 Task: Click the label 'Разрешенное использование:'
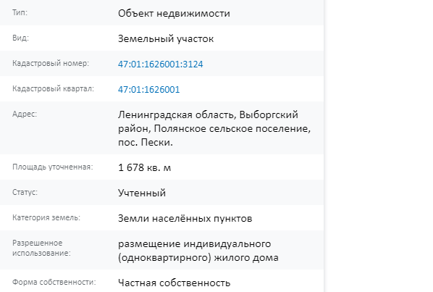tap(41, 248)
